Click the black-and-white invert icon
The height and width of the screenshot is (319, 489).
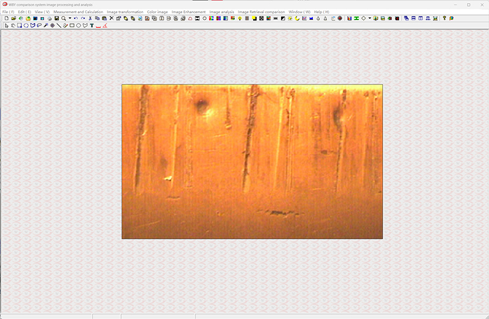(x=283, y=18)
